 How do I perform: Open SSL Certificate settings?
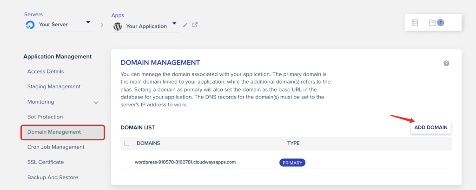[46, 162]
